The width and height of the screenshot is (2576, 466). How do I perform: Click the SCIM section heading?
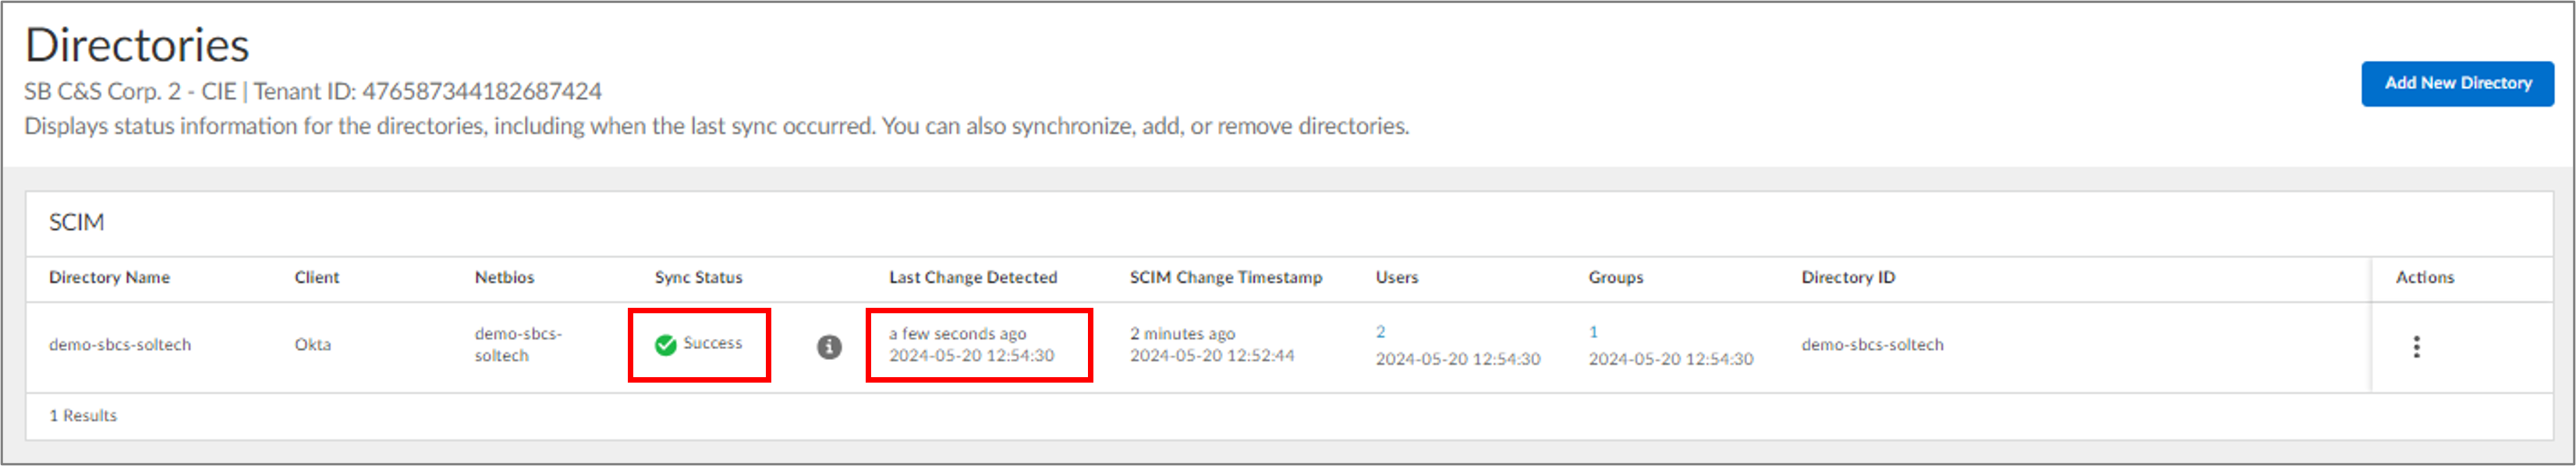click(x=77, y=222)
